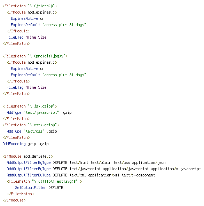Click the pnglgifljpg FilesMatch opening tag
This screenshot has width=204, height=206.
point(35,56)
